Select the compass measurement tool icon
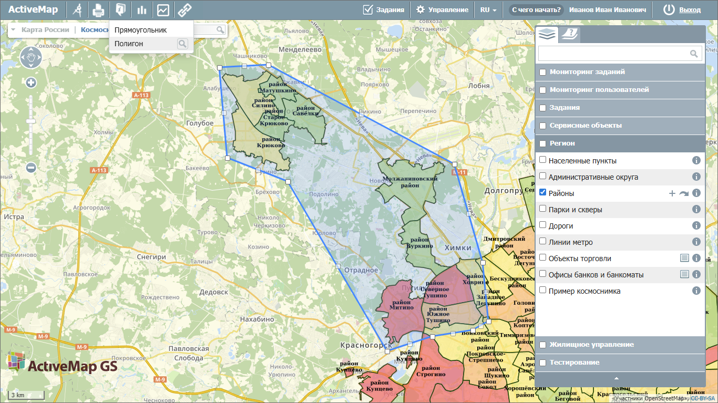718x403 pixels. click(x=77, y=10)
